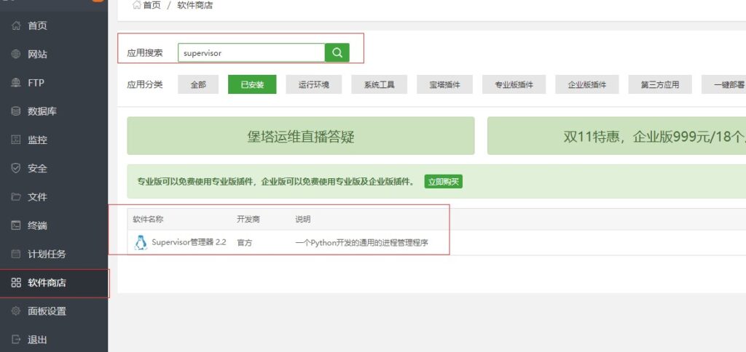Click the terminal icon beside 终端

point(16,225)
